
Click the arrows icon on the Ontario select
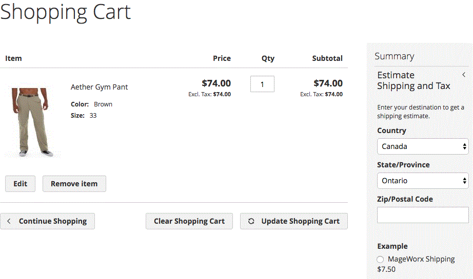pyautogui.click(x=464, y=181)
